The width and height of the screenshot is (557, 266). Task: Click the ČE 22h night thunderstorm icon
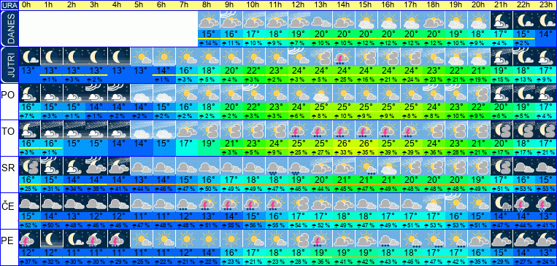pyautogui.click(x=523, y=203)
